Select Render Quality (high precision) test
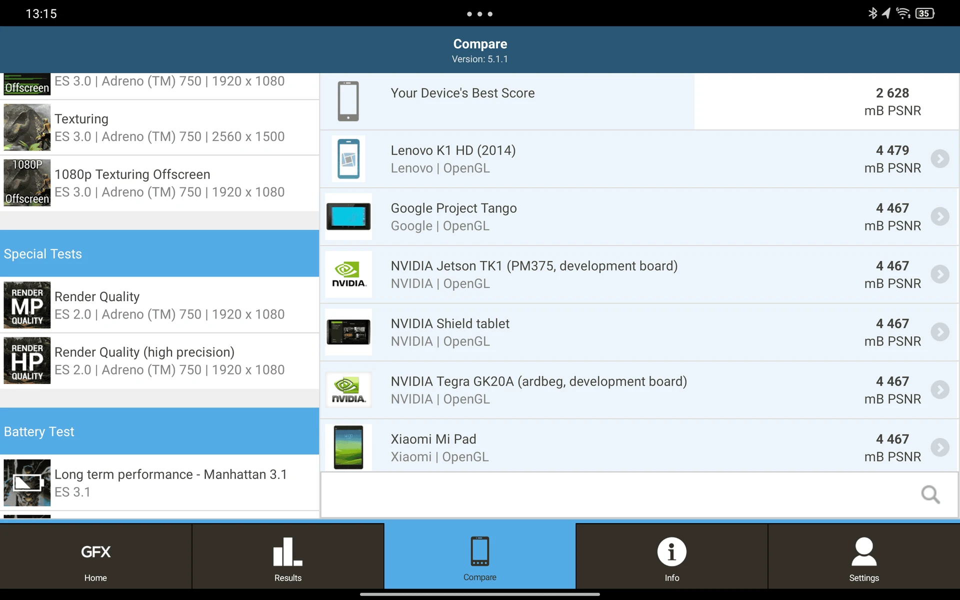Viewport: 960px width, 600px height. 159,360
